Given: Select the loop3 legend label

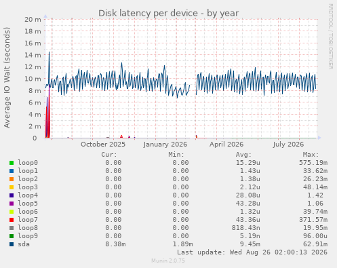Looking at the screenshot, I should tap(28, 187).
